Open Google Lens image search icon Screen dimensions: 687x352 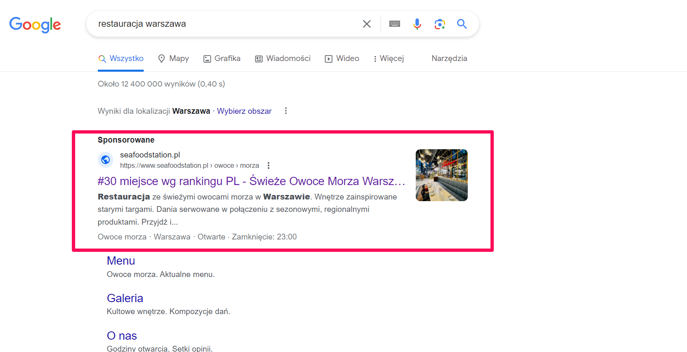[440, 24]
